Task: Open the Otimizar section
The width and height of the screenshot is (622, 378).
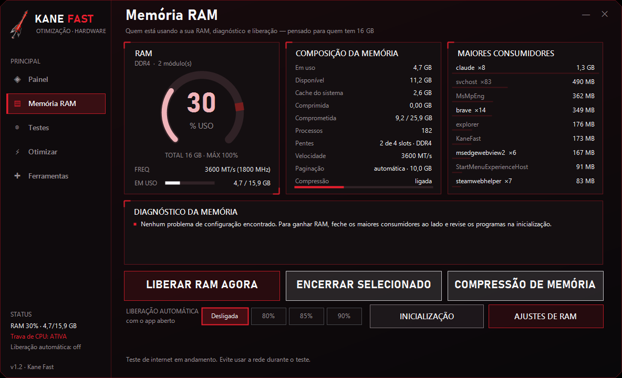Action: coord(56,152)
